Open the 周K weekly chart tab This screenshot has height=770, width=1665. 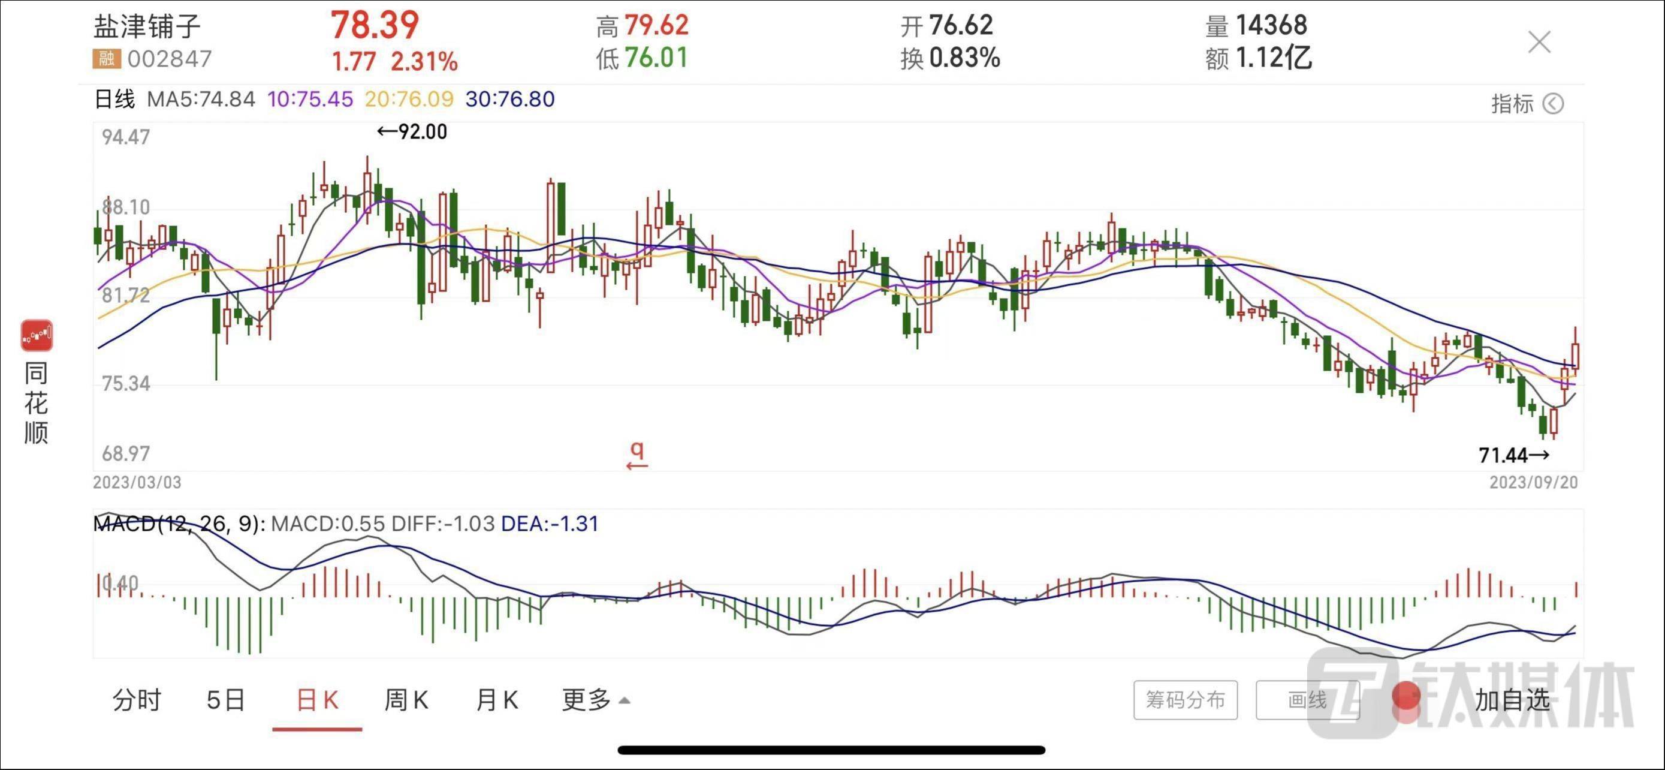(406, 699)
